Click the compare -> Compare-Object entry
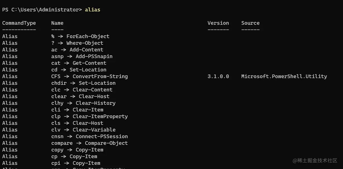 click(x=89, y=143)
